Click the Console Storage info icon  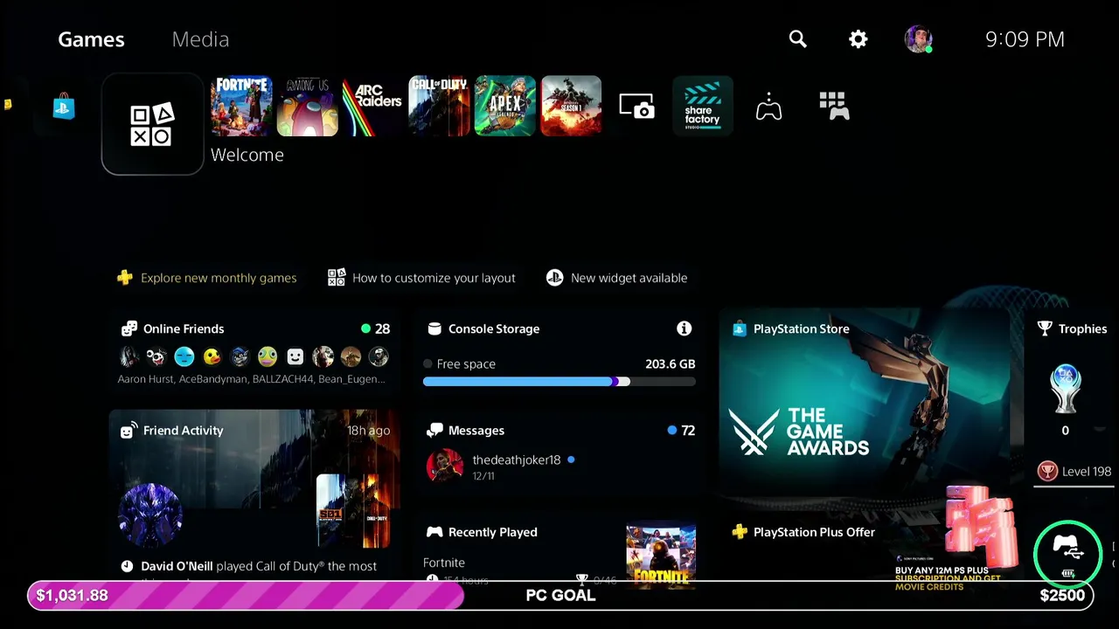pyautogui.click(x=684, y=328)
